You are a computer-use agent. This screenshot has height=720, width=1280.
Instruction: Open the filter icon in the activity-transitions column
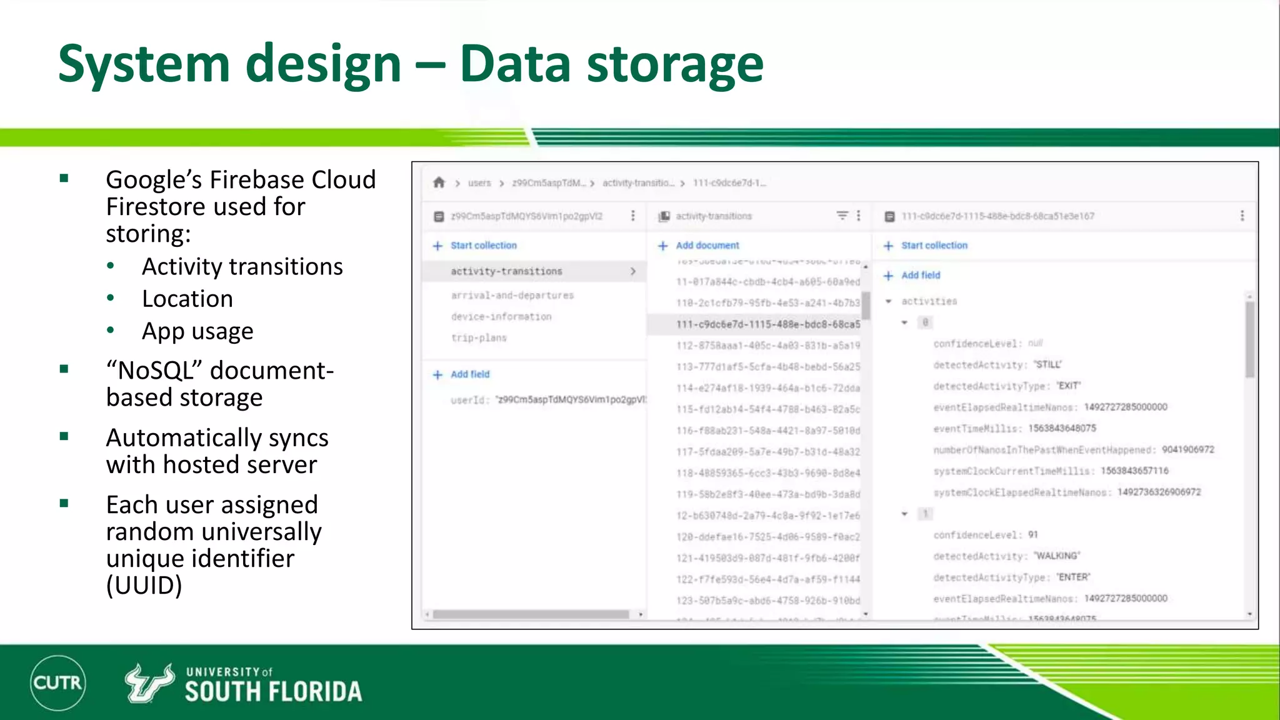click(x=842, y=216)
